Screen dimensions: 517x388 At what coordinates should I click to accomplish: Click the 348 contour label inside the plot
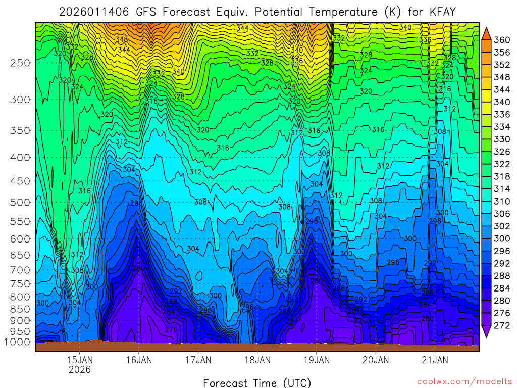click(121, 39)
